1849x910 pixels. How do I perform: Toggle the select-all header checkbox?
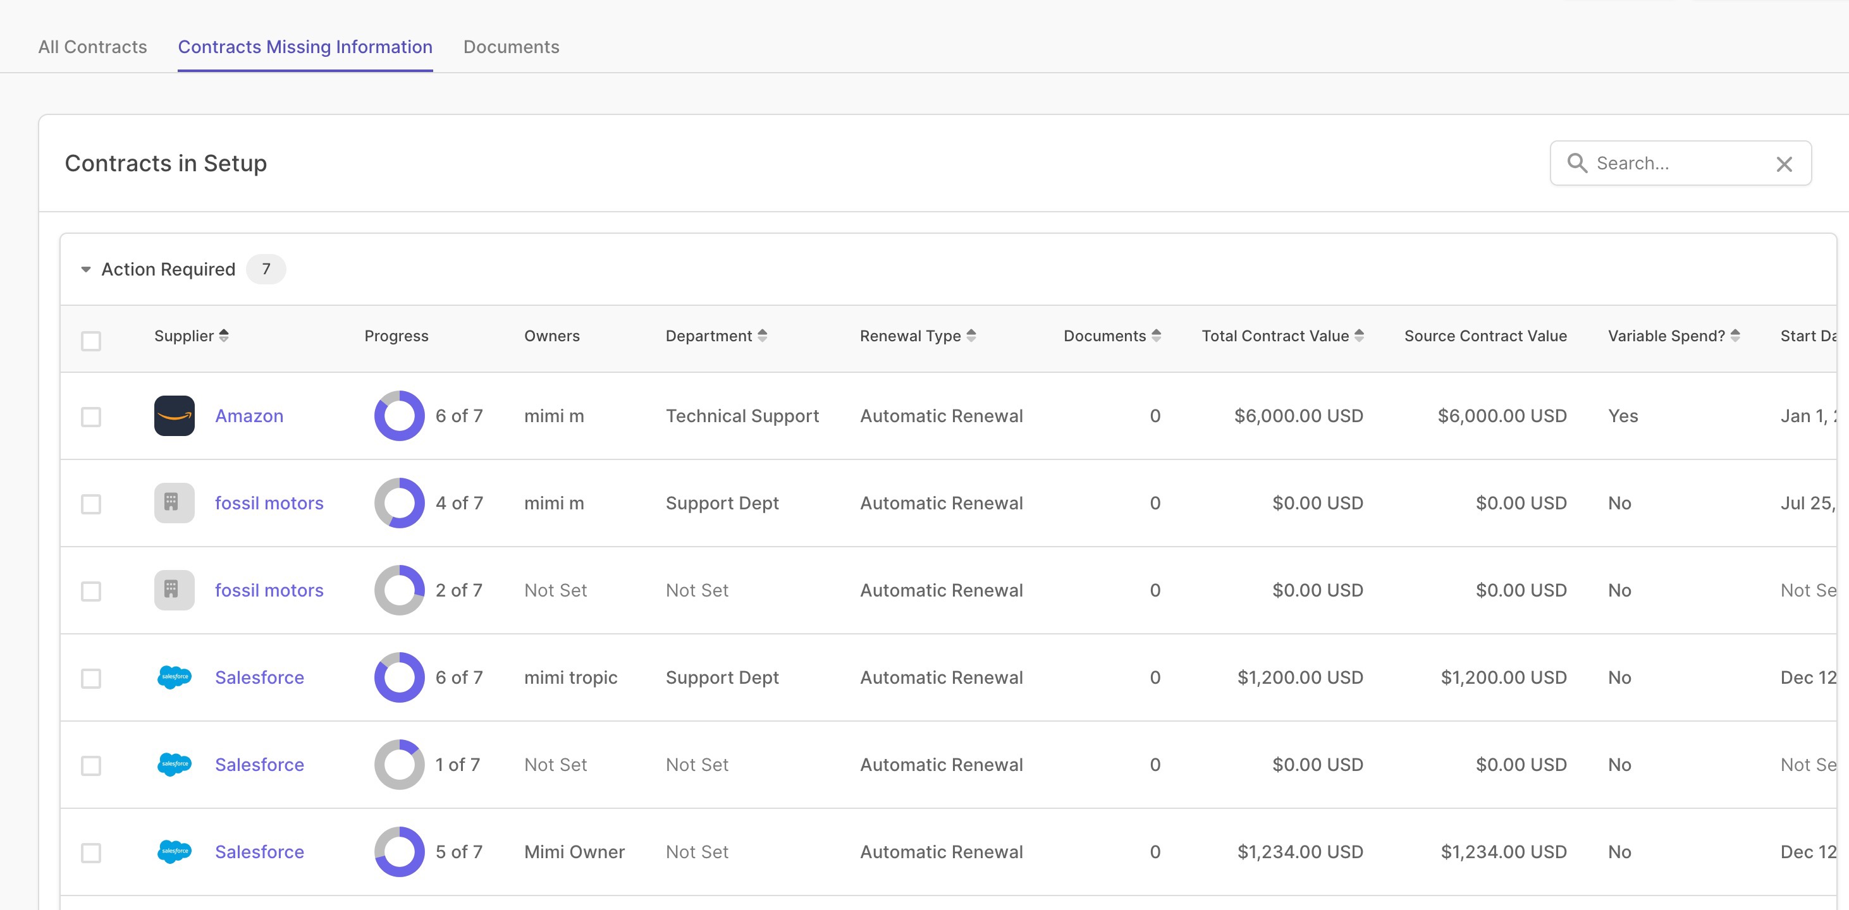pyautogui.click(x=91, y=341)
